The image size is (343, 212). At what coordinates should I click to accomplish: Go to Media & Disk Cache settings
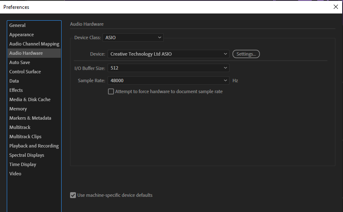(30, 99)
